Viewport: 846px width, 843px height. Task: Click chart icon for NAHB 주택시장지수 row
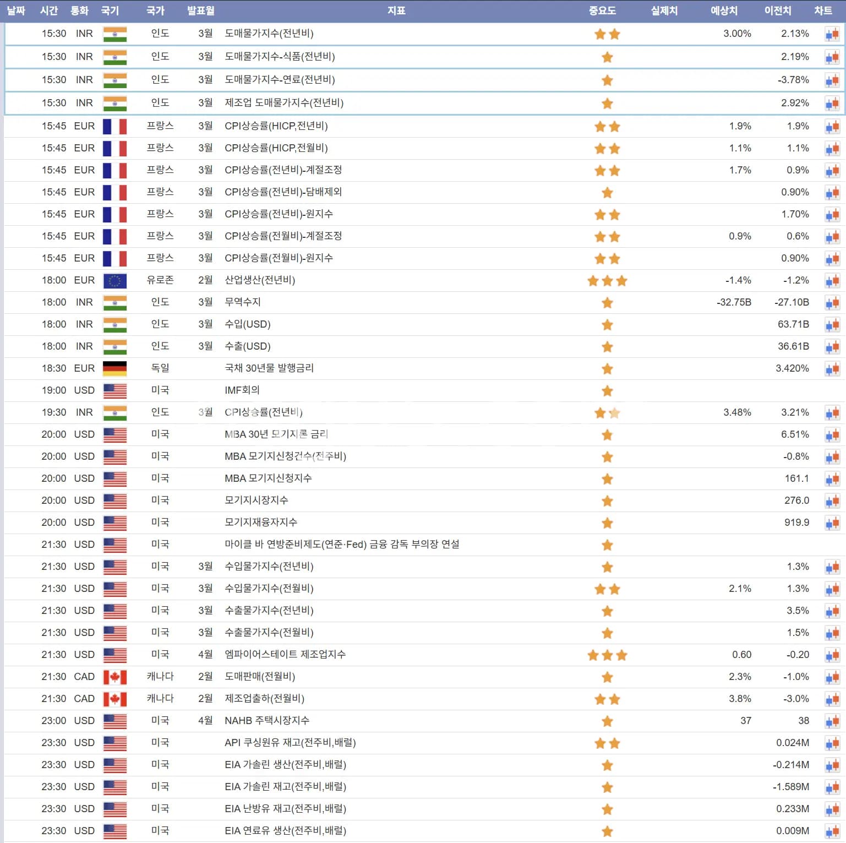[x=832, y=721]
